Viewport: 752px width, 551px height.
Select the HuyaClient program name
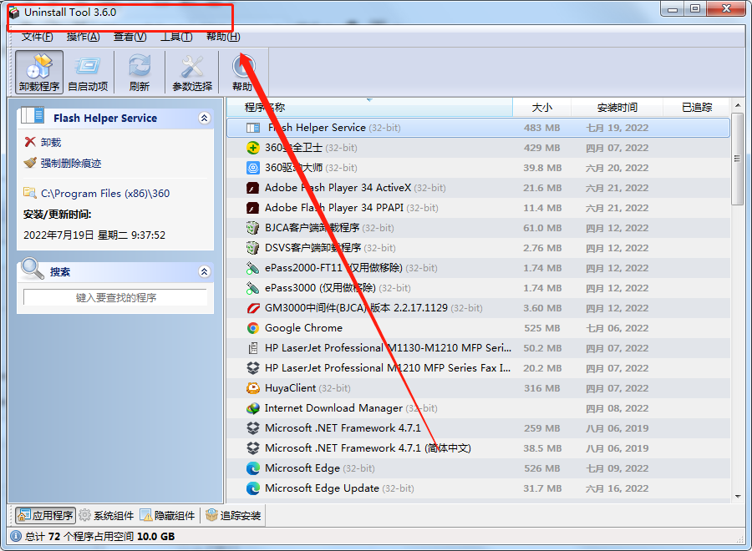pyautogui.click(x=290, y=388)
